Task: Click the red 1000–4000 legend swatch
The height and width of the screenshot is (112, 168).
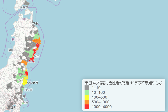Action: coord(87,107)
